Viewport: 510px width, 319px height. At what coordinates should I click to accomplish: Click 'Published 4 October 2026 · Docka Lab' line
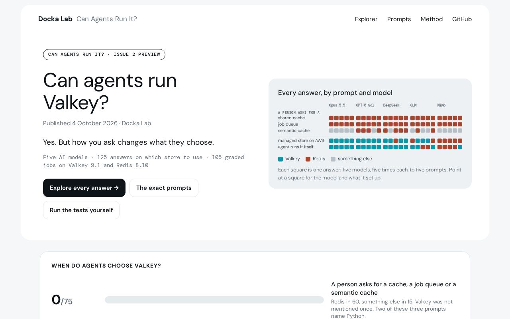(97, 123)
